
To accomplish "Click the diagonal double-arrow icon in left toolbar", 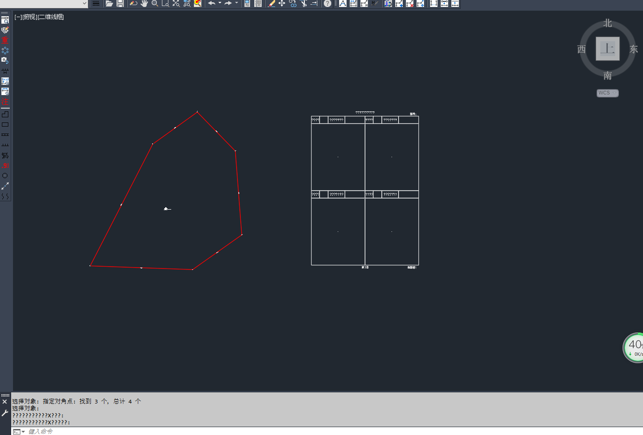I will point(5,186).
